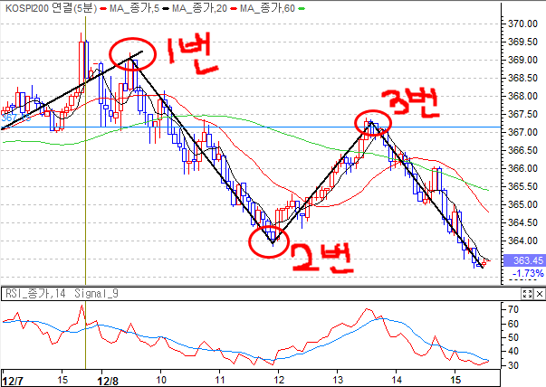Click the RSI axis value 70
The height and width of the screenshot is (387, 546).
[x=513, y=309]
